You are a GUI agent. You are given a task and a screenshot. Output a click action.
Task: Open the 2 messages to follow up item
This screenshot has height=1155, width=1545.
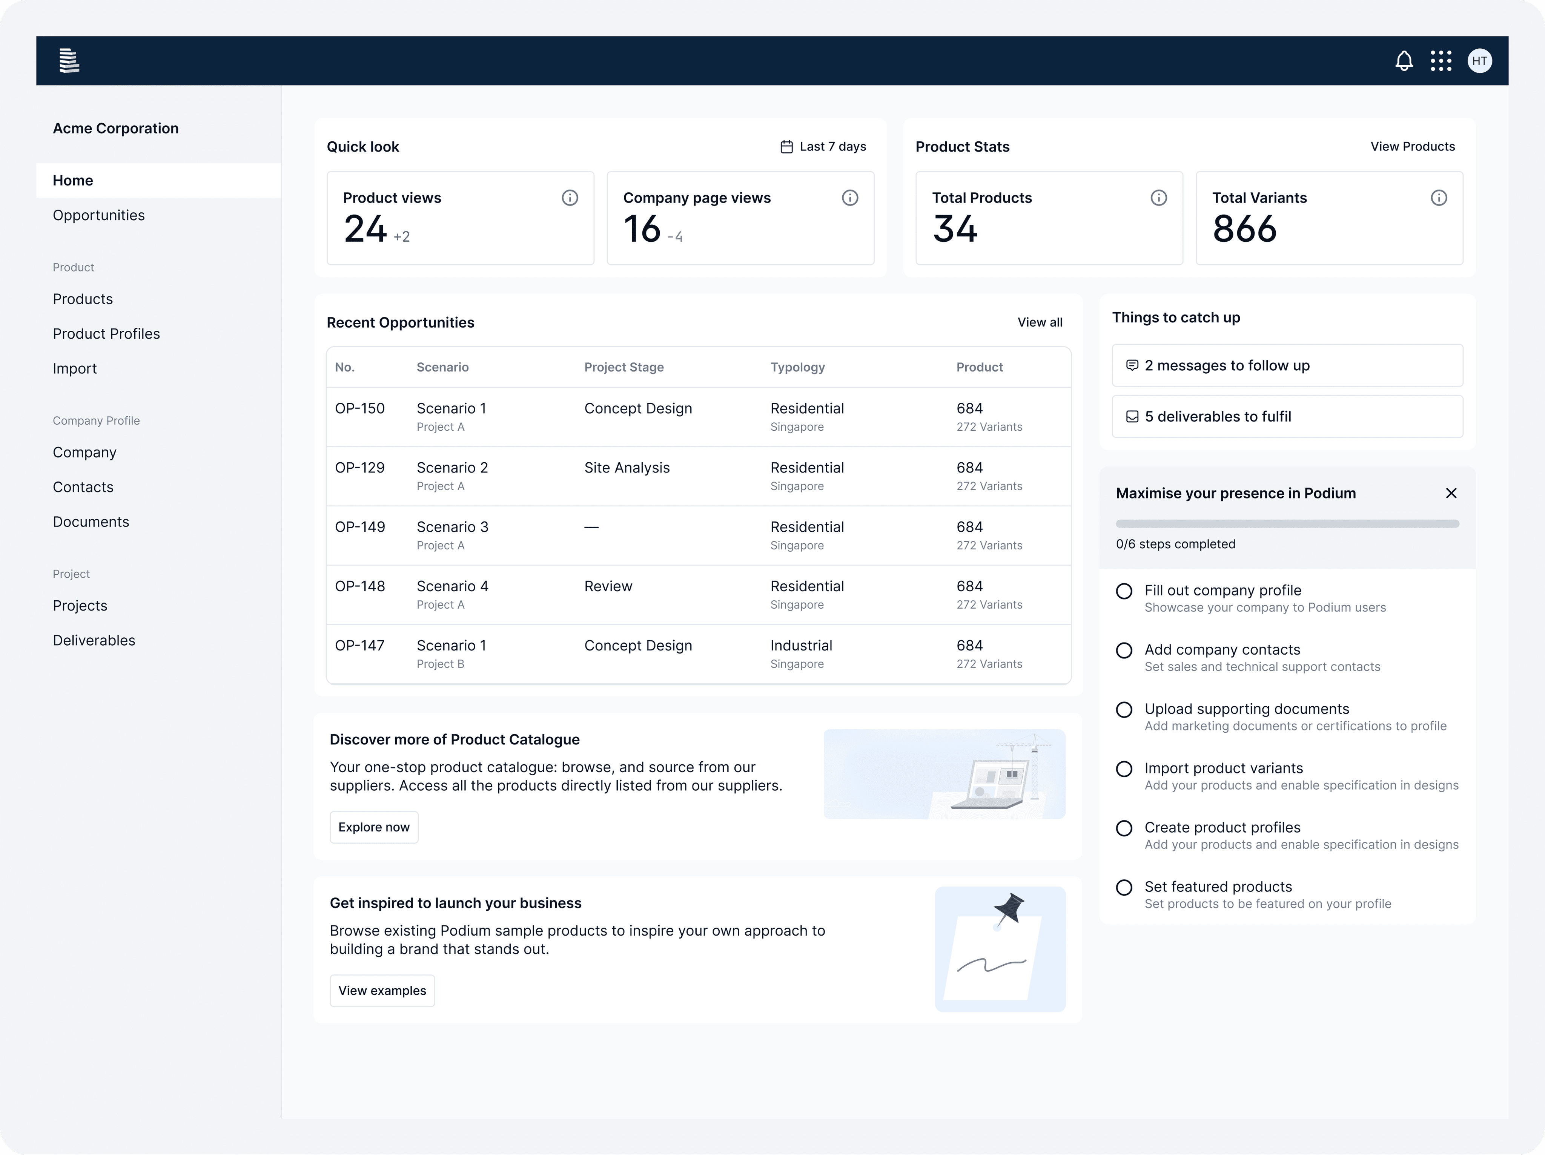pyautogui.click(x=1287, y=365)
